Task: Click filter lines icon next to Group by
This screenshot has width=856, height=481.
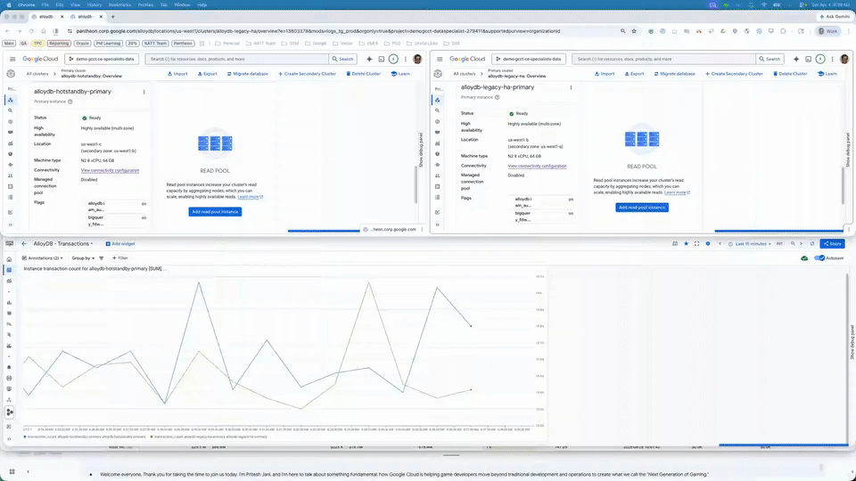Action: 101,258
